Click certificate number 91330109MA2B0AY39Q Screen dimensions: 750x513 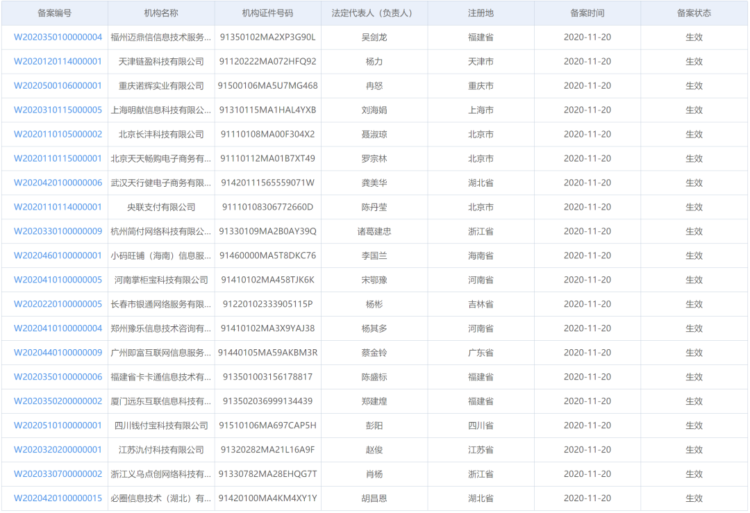(x=268, y=231)
